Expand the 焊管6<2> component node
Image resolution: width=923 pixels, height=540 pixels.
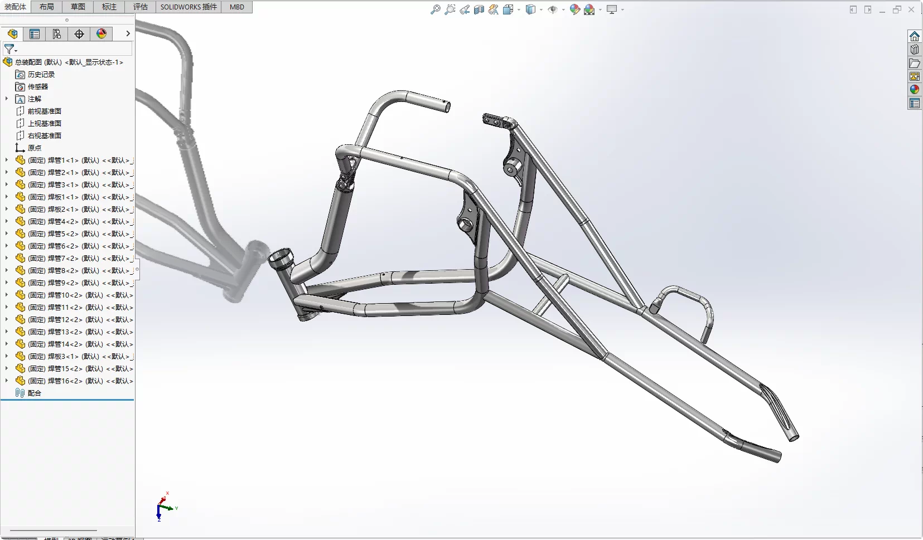click(7, 246)
